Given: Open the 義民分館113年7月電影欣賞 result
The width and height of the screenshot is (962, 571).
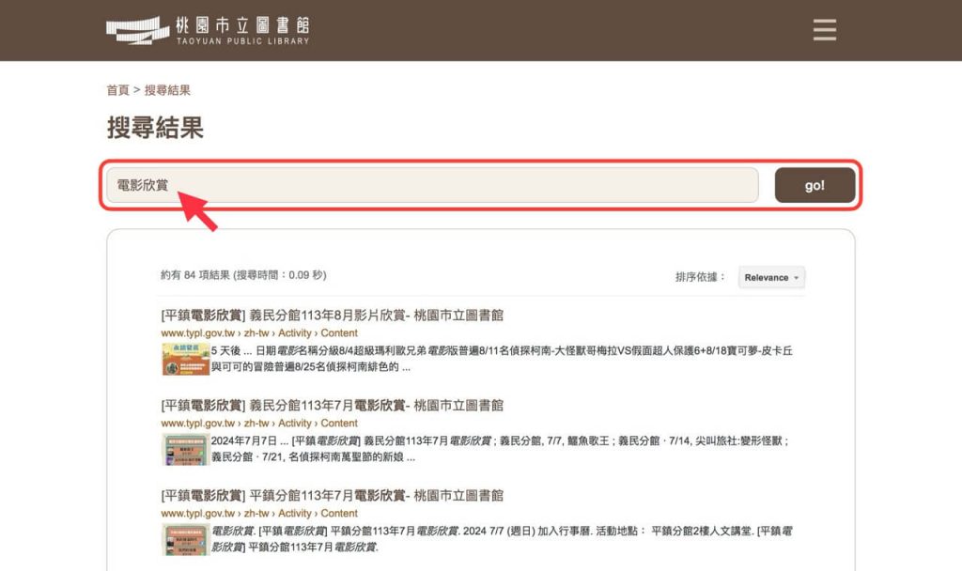Looking at the screenshot, I should (332, 406).
